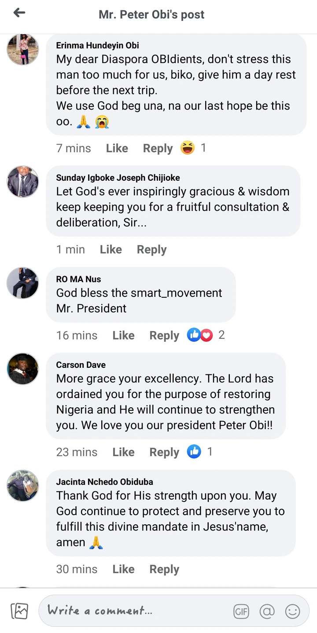Open the GIF picker
Screen dimensions: 317x633
(241, 611)
